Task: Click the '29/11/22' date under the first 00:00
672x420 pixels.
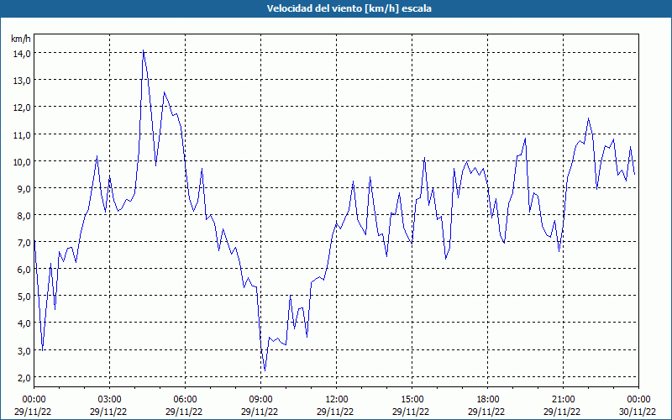Action: click(33, 412)
